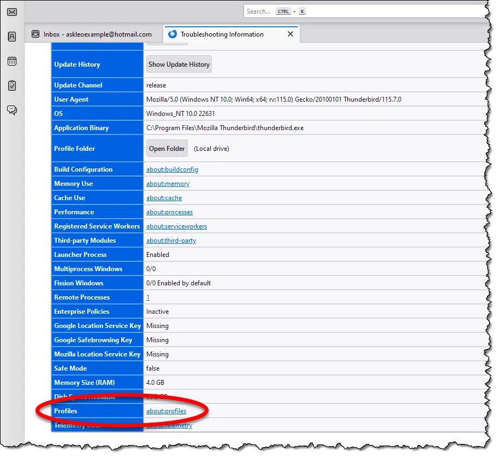This screenshot has height=457, width=499.
Task: Select the Troubleshooting Information tab
Action: (222, 34)
